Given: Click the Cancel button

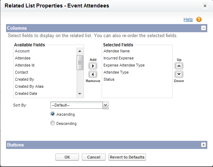Looking at the screenshot, I should (94, 157).
